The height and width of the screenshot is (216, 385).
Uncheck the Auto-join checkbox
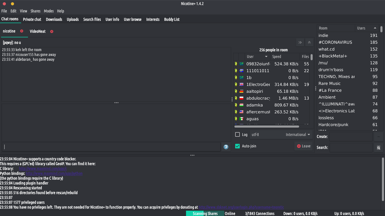(x=237, y=146)
